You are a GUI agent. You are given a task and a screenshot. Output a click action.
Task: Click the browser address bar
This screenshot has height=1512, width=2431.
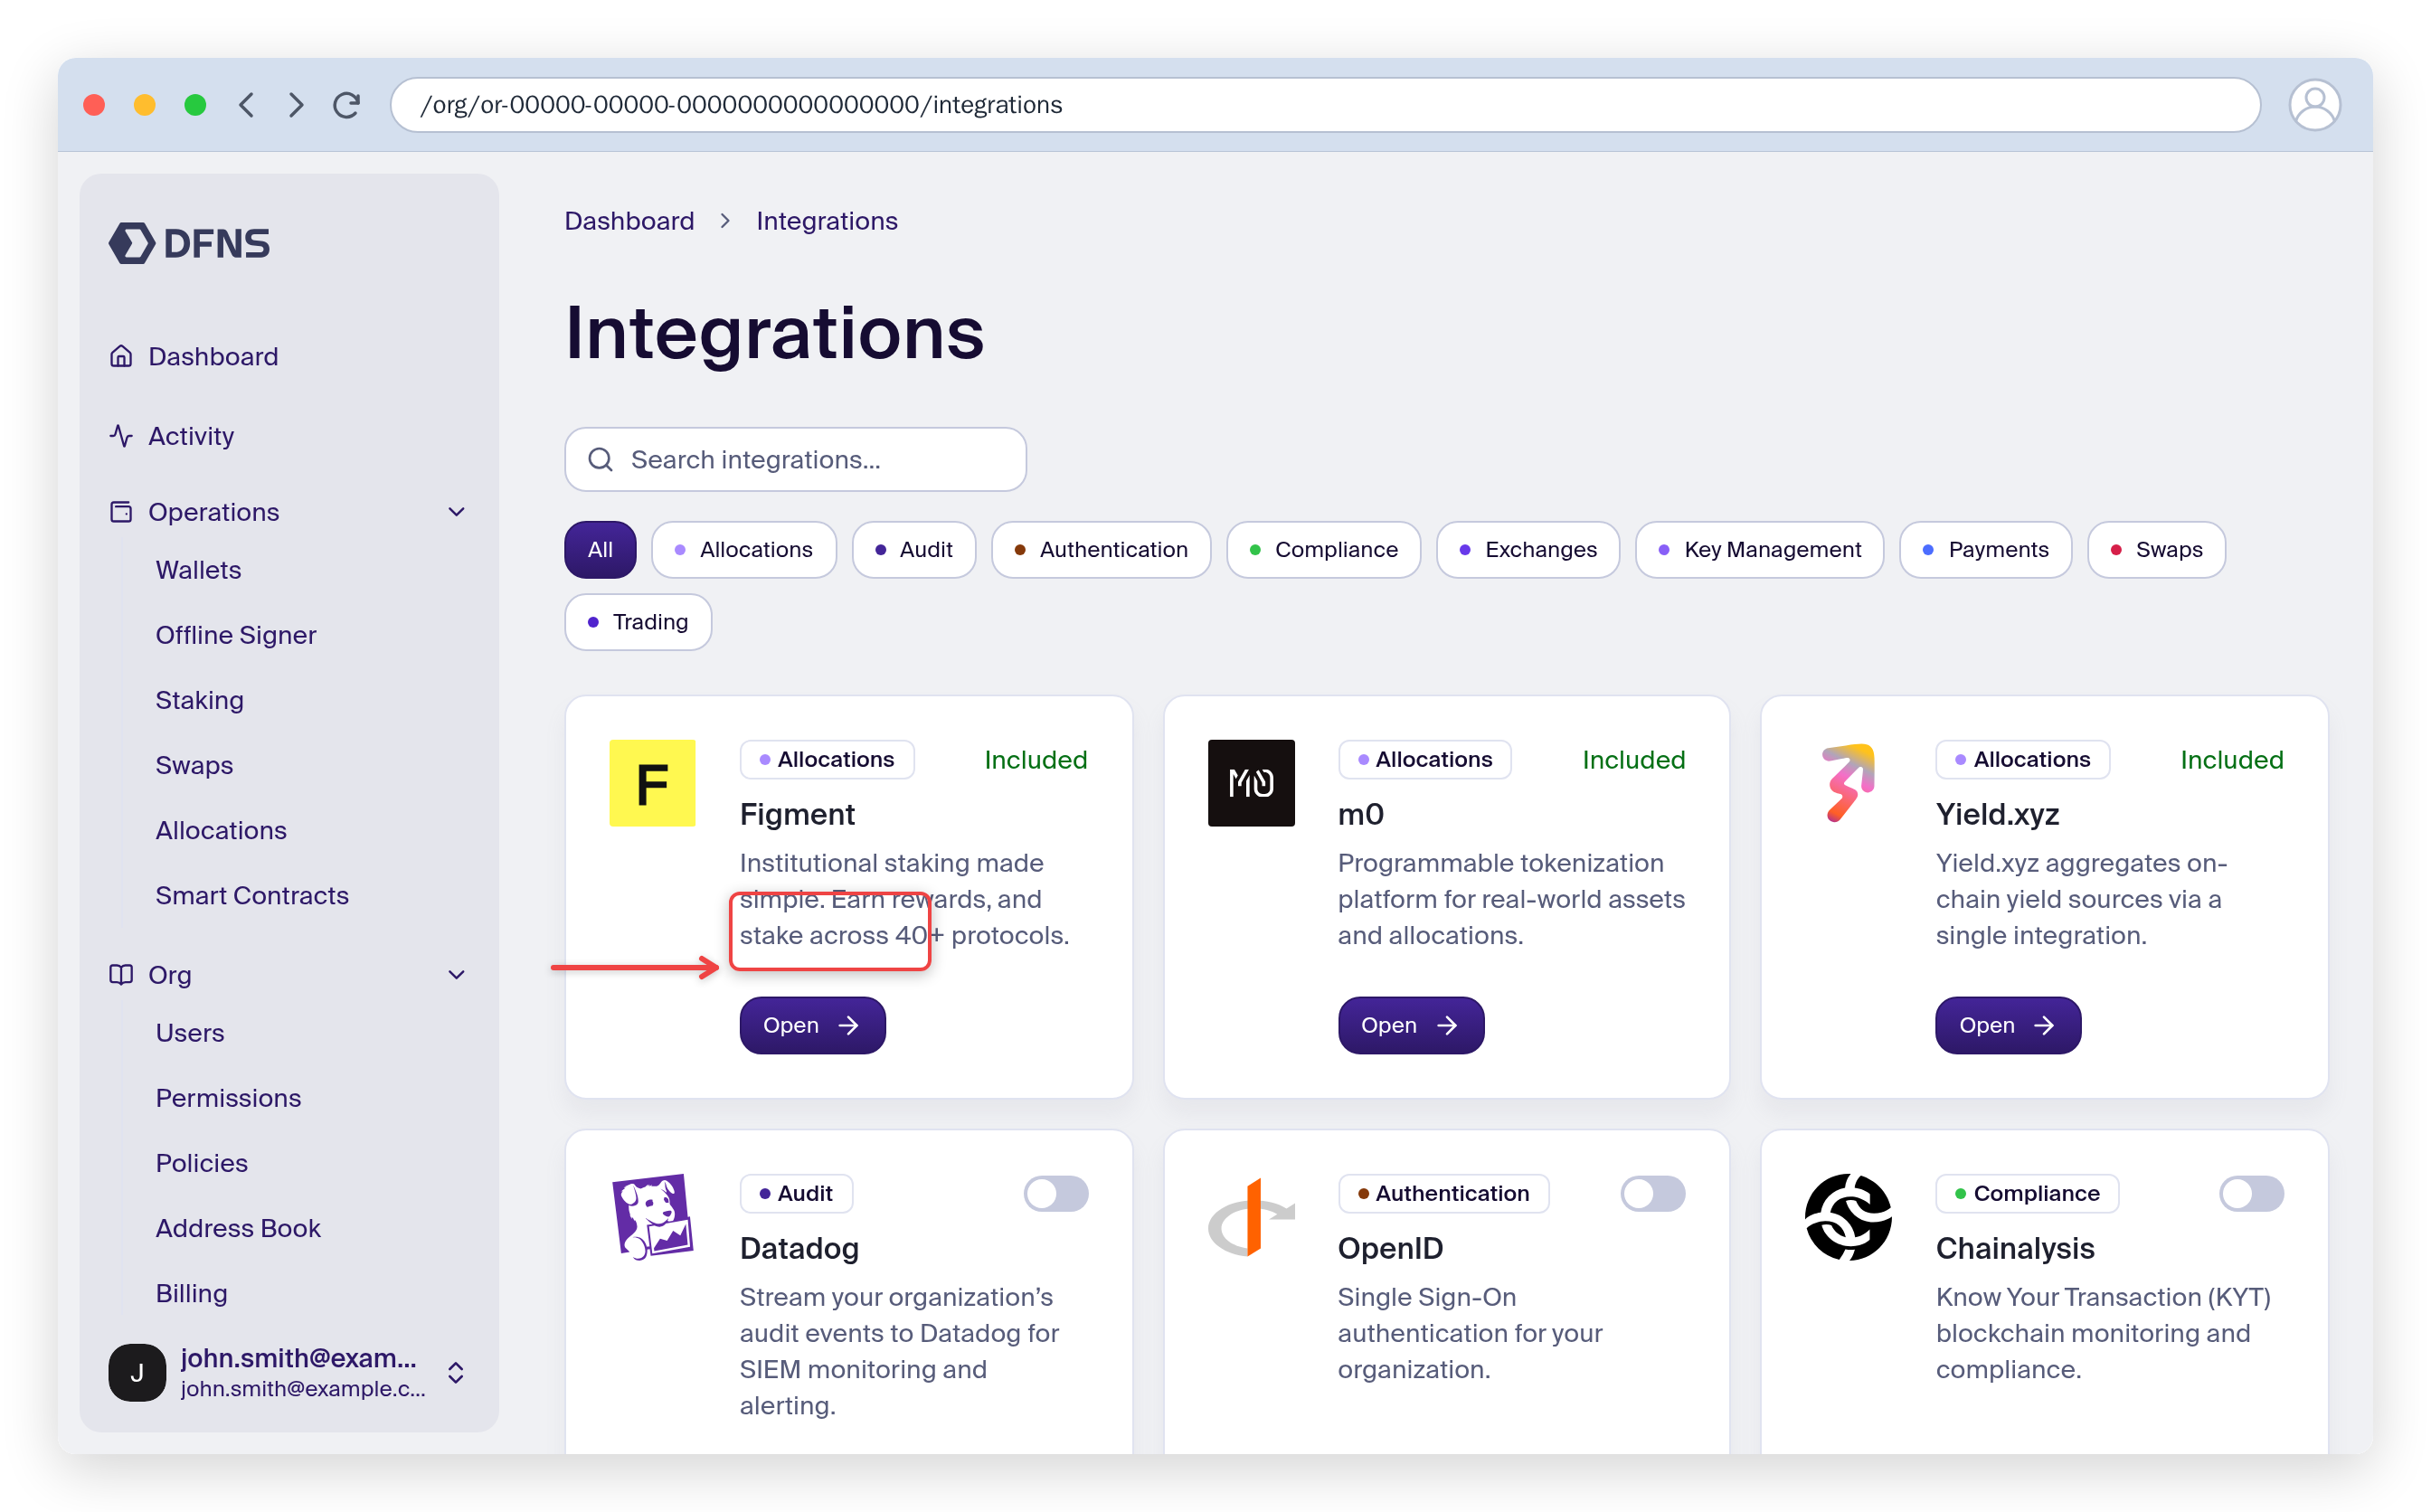pyautogui.click(x=1325, y=105)
